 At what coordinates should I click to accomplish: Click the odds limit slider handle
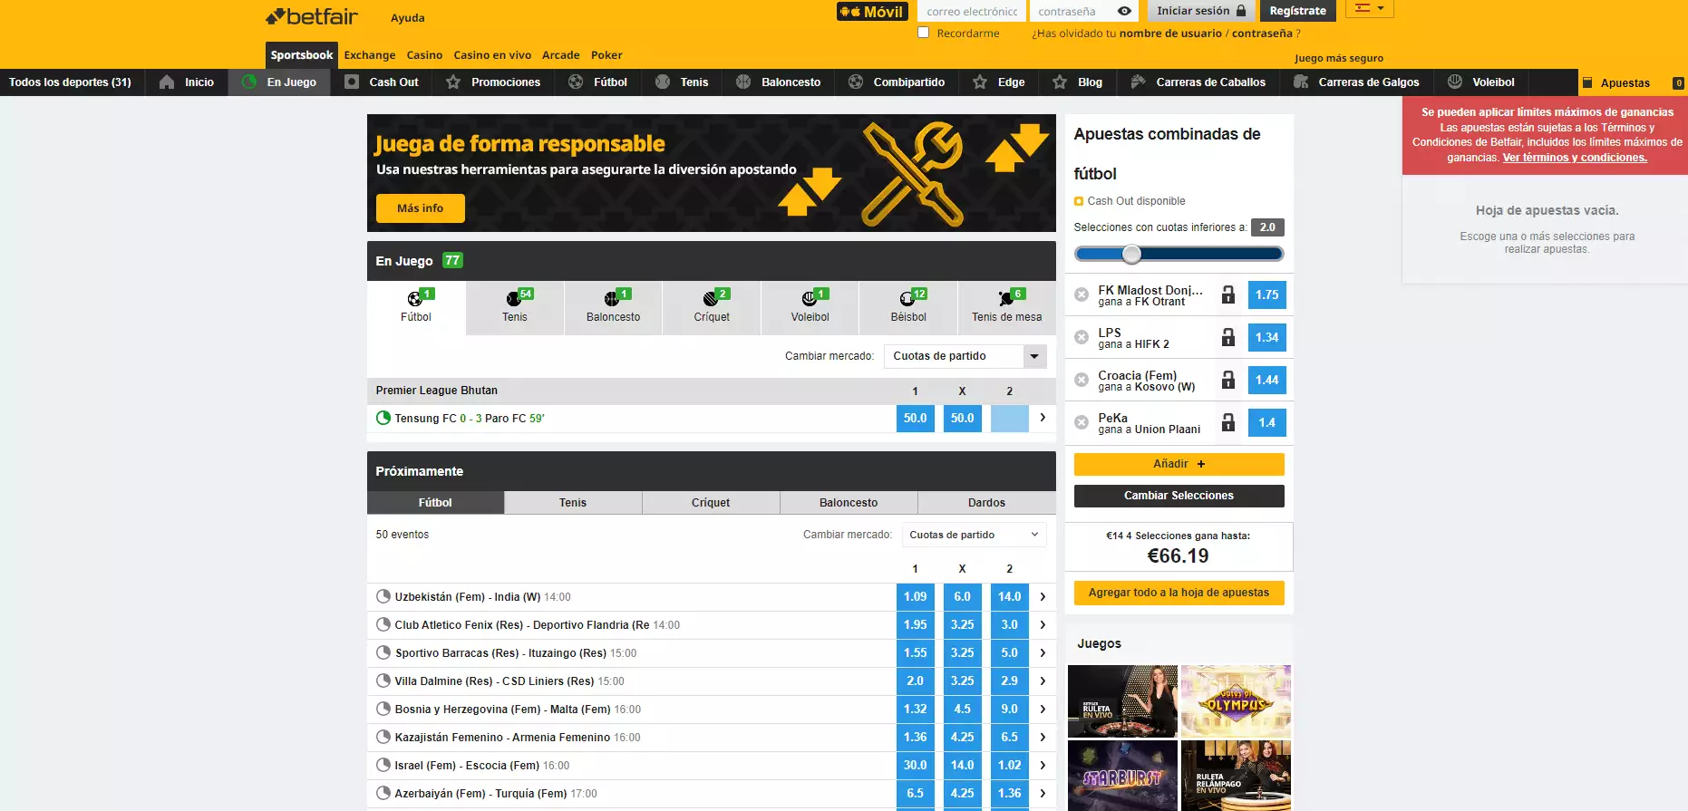pos(1131,254)
